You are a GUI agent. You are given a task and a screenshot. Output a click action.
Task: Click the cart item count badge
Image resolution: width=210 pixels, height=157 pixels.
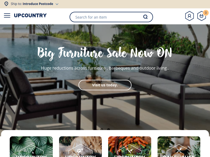[x=206, y=13]
